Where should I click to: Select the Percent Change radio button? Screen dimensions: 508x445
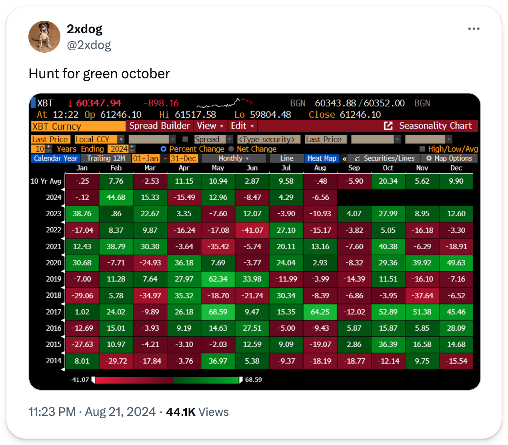(x=163, y=149)
